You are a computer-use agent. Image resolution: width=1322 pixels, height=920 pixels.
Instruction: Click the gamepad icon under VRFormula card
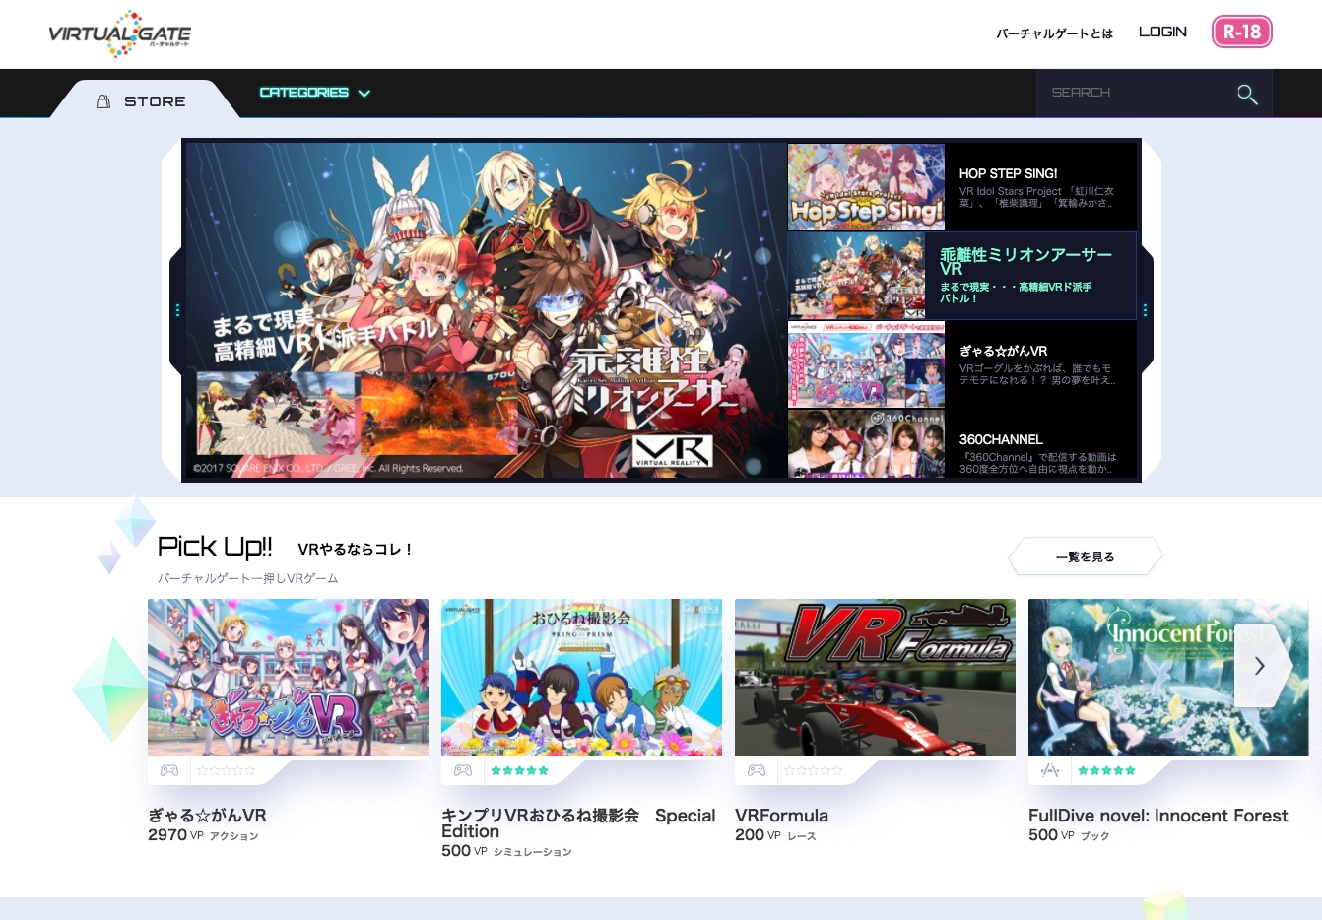click(757, 770)
